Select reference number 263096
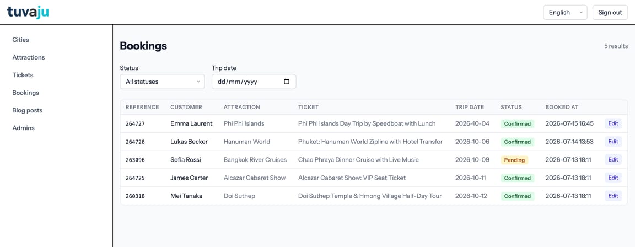635x247 pixels. [x=135, y=160]
